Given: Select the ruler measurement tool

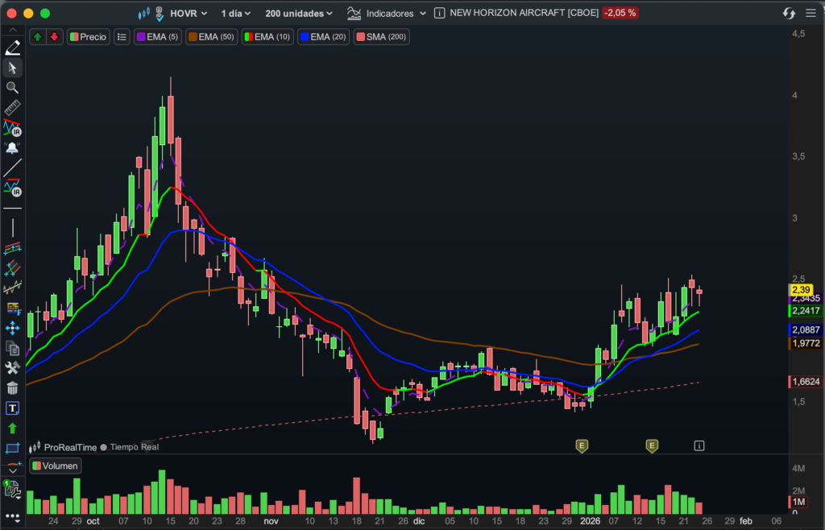Looking at the screenshot, I should [x=12, y=108].
